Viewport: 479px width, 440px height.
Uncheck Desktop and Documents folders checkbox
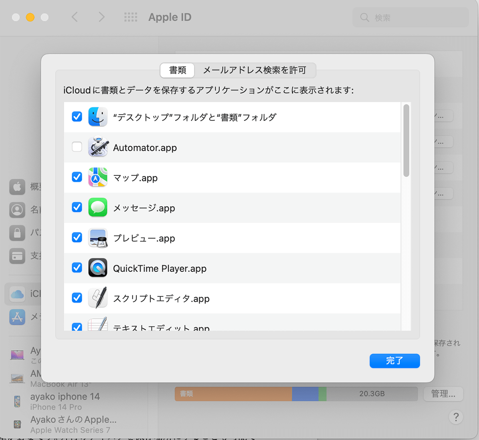point(77,116)
